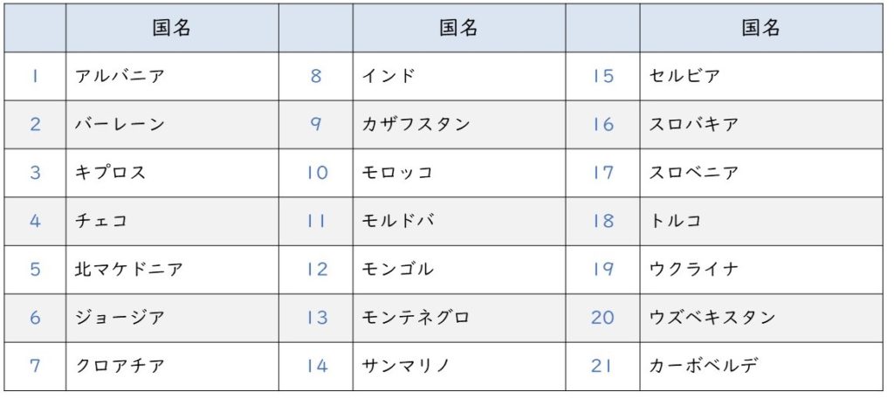Select the モロッコ table cell

tap(459, 174)
